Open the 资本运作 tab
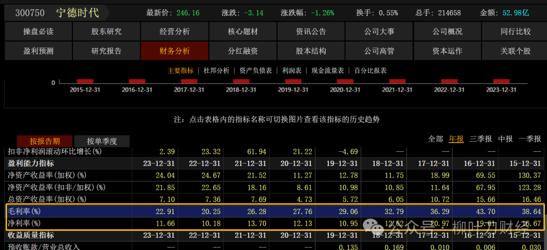Image resolution: width=547 pixels, height=250 pixels. tap(447, 51)
